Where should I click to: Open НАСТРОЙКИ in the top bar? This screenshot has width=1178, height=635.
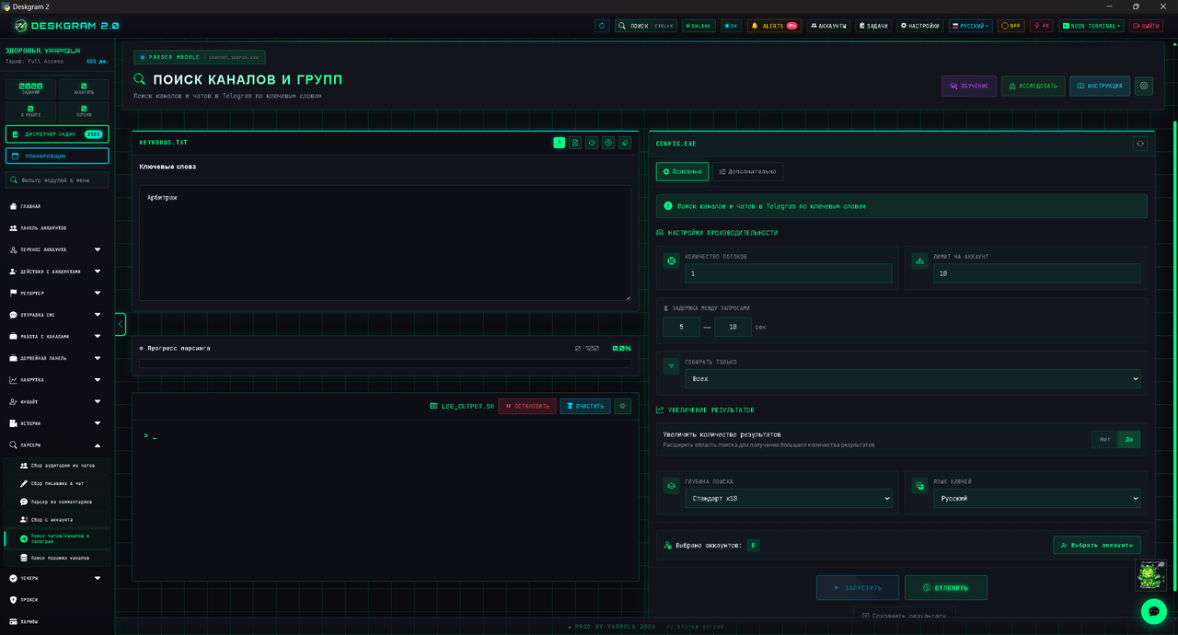pyautogui.click(x=920, y=26)
